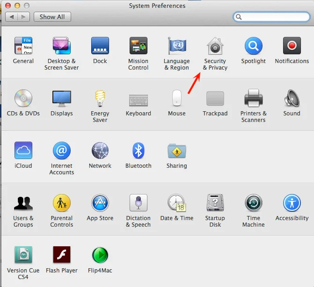This screenshot has height=287, width=314.
Task: Click the magnifier icon in the search field
Action: point(239,17)
